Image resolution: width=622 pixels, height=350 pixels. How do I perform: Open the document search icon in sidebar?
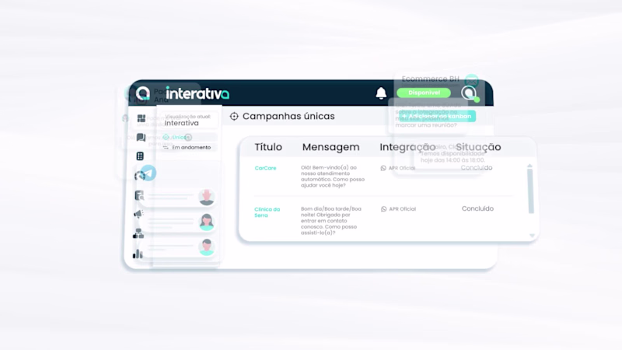pos(139,195)
